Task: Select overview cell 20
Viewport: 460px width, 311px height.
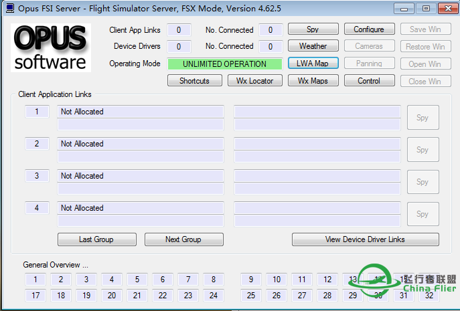Action: [x=112, y=296]
